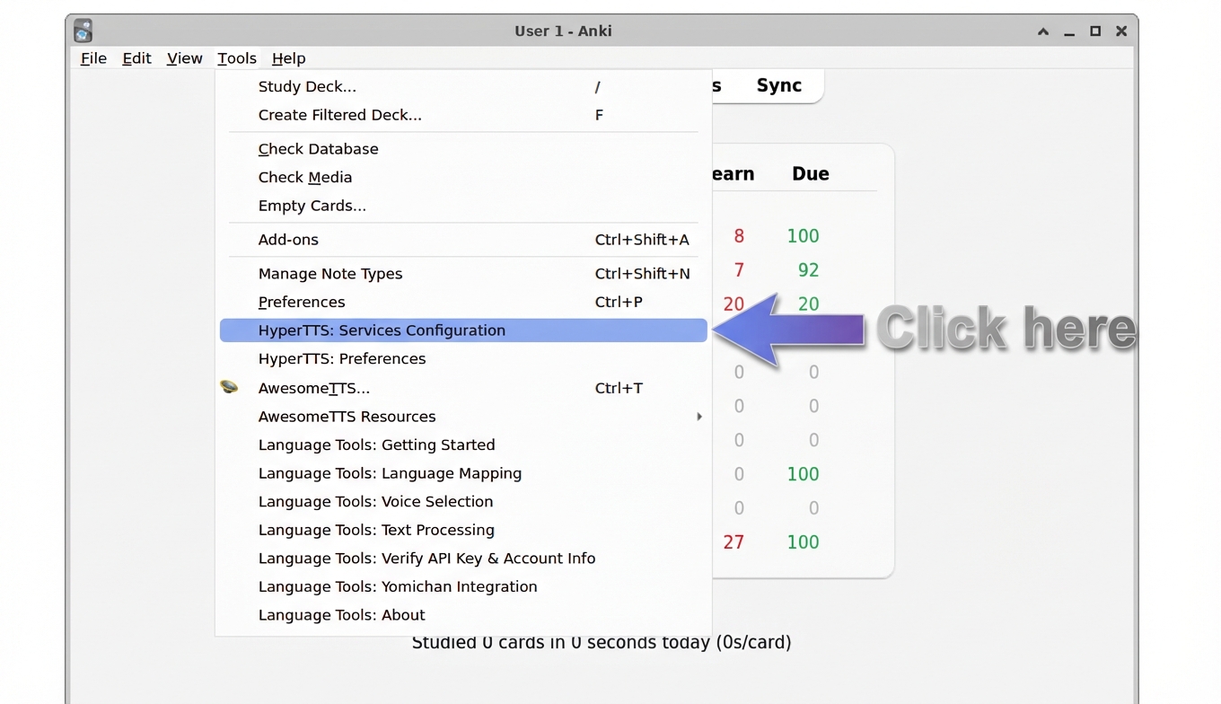Open Language Tools: Voice Selection
The image size is (1221, 704).
[x=375, y=501]
